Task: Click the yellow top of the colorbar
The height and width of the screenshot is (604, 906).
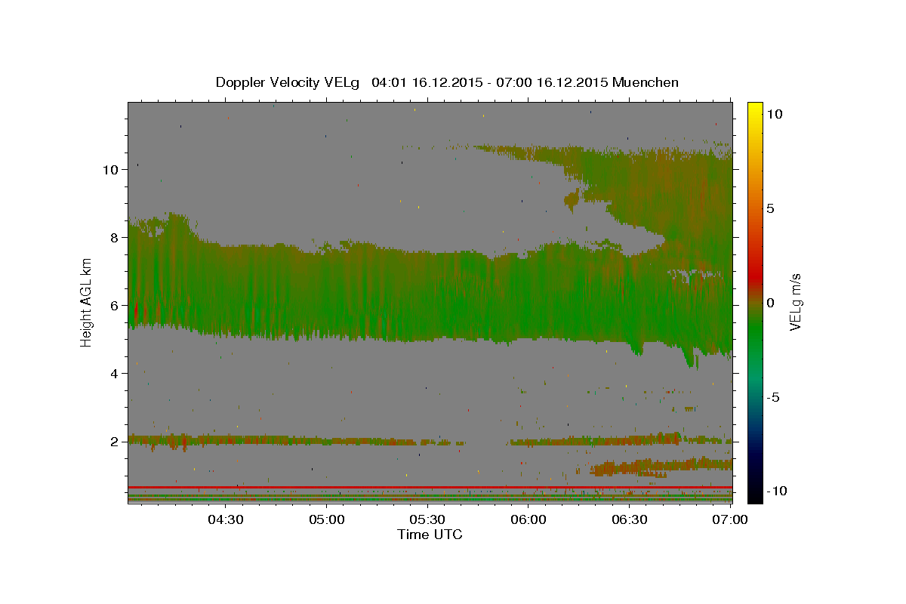Action: (x=755, y=106)
